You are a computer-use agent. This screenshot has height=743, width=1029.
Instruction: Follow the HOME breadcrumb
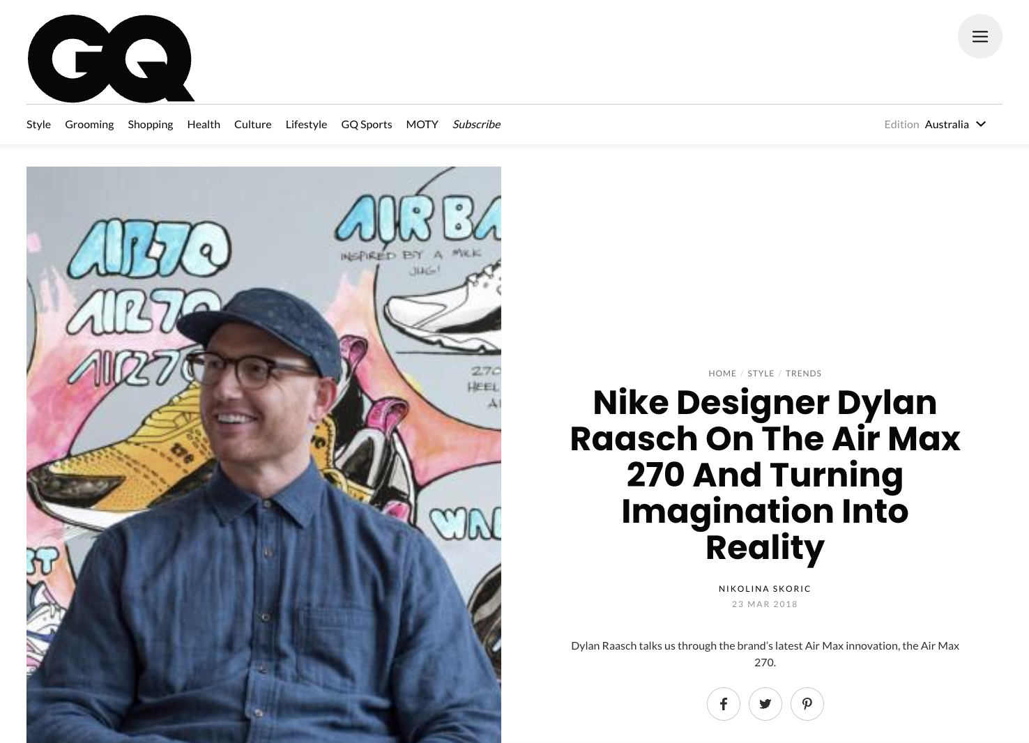(722, 374)
